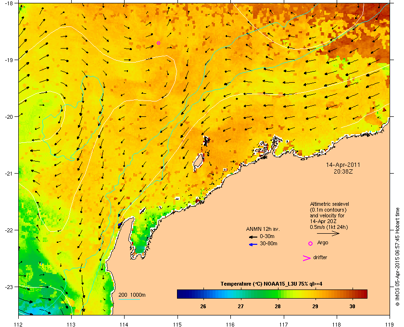
Task: Click the 'Altimetric sealevel' legend text
Action: click(x=329, y=204)
